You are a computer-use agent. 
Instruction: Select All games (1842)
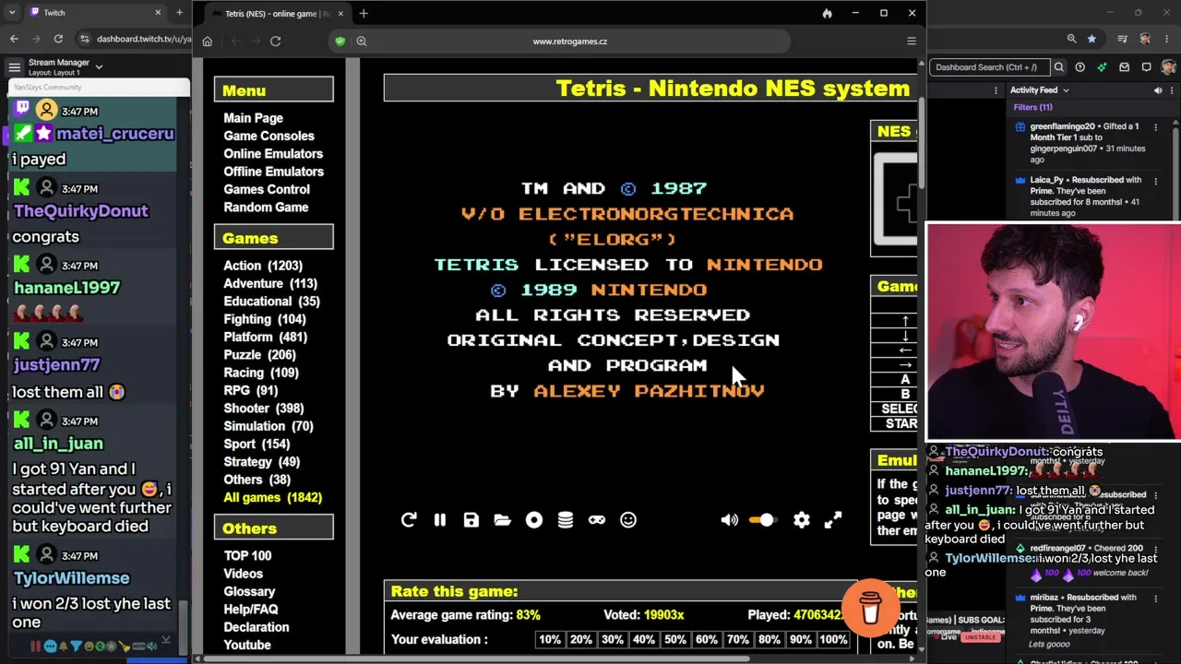coord(272,498)
